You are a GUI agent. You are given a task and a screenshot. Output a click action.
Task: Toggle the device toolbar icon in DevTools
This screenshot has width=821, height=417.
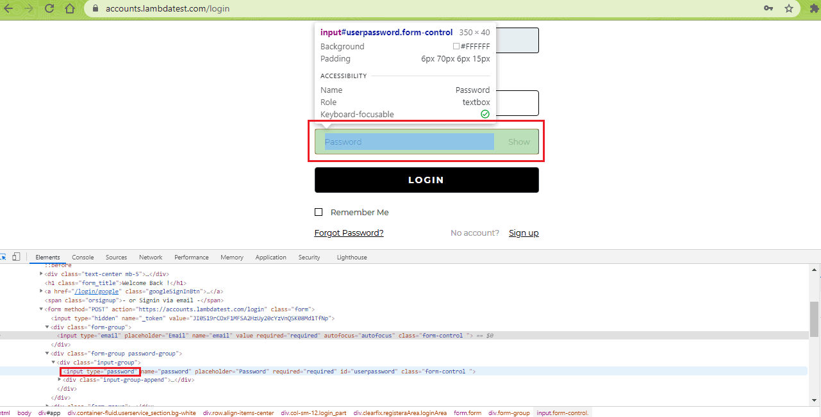(17, 257)
